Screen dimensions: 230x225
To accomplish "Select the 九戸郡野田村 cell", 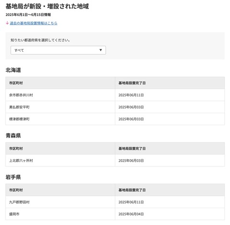I will (x=60, y=202).
